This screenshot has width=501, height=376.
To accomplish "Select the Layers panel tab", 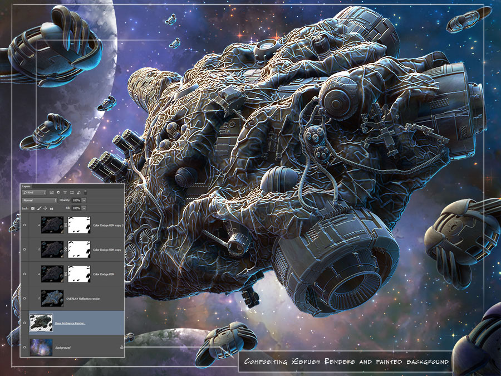I will (x=26, y=187).
